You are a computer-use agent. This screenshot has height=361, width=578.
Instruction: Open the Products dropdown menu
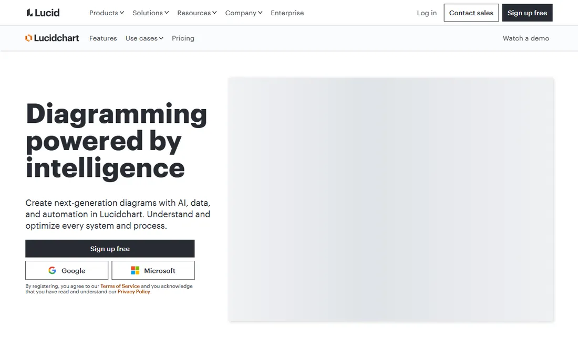click(107, 13)
